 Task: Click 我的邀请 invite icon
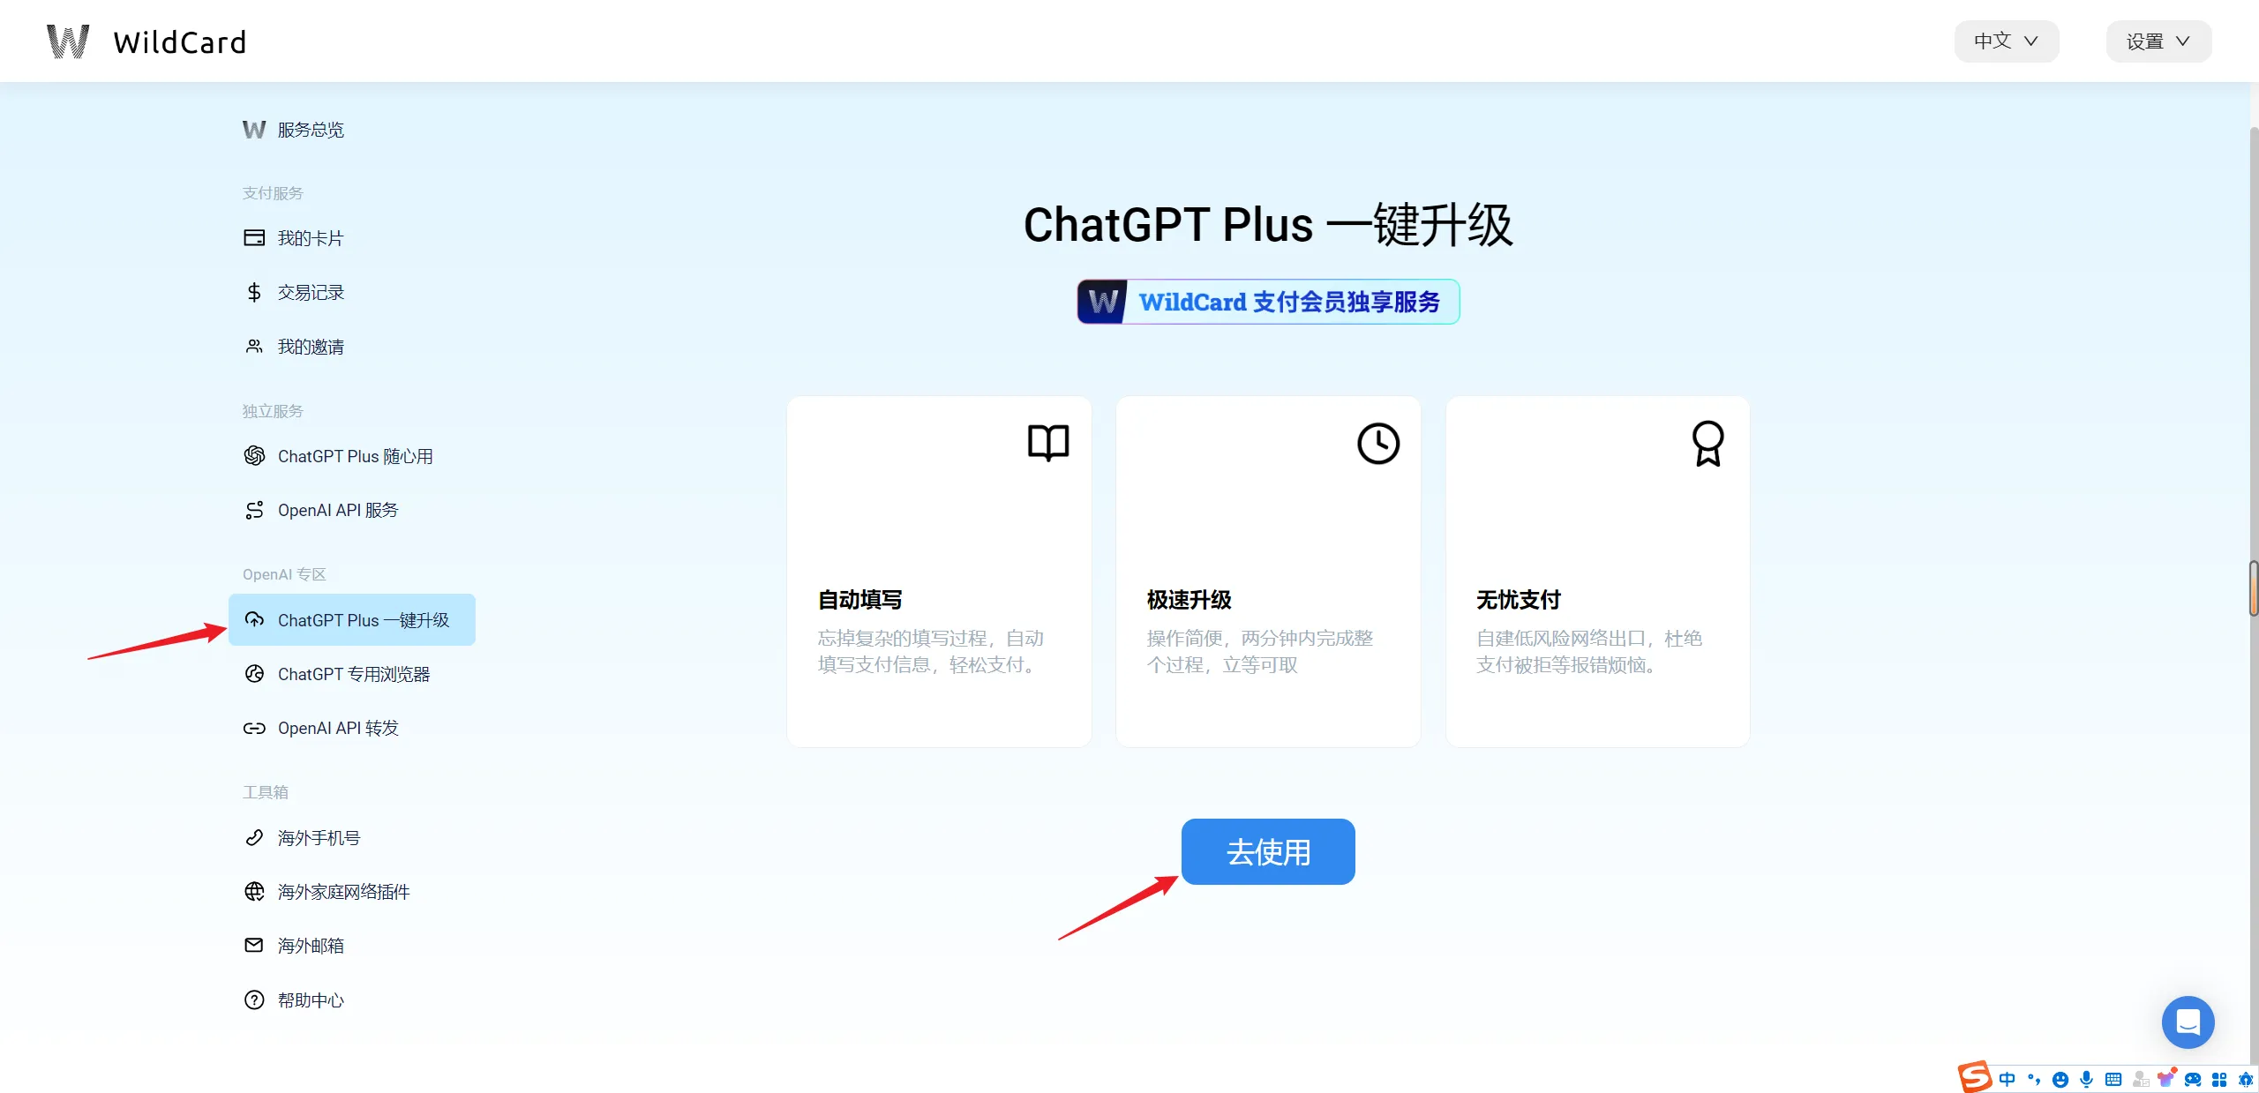pyautogui.click(x=252, y=346)
